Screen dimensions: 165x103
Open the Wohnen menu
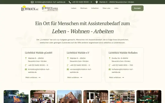tap(84, 8)
